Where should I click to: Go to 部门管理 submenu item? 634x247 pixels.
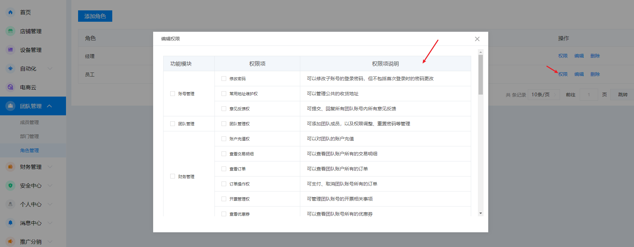click(x=29, y=136)
